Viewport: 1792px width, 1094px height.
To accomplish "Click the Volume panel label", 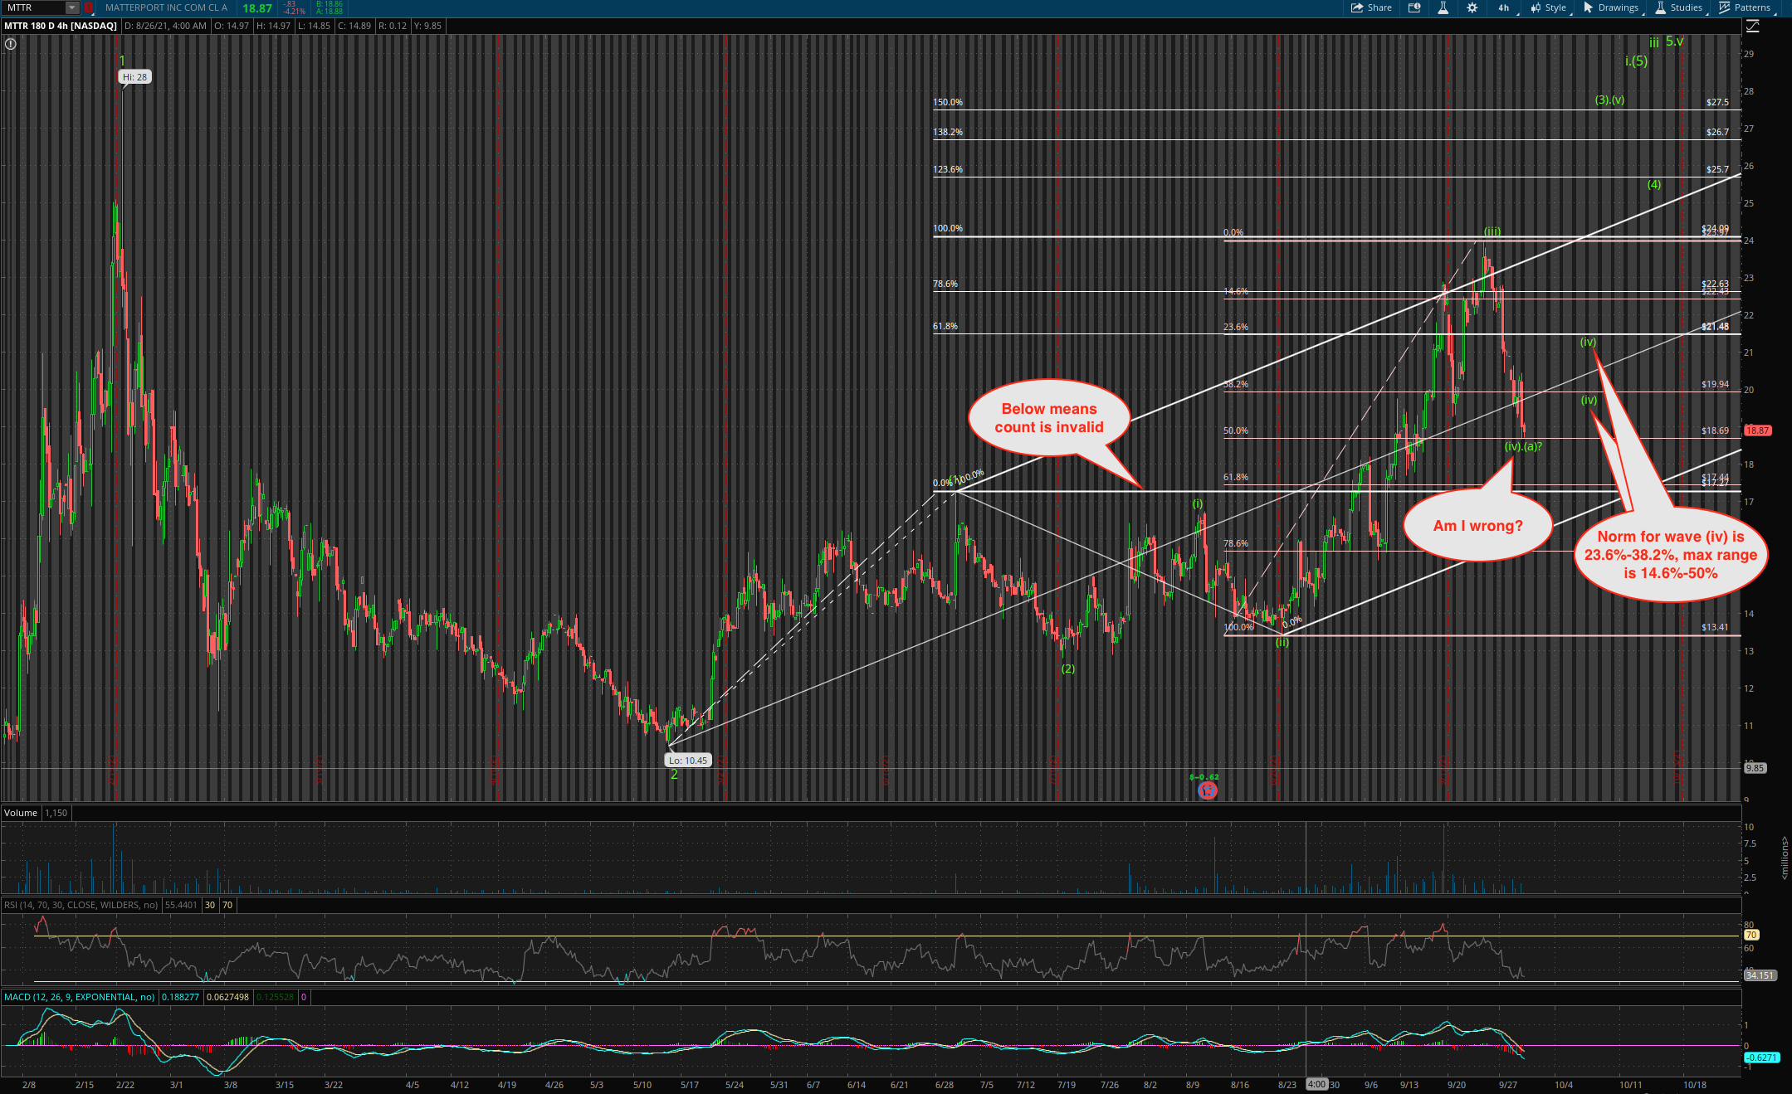I will coord(21,813).
